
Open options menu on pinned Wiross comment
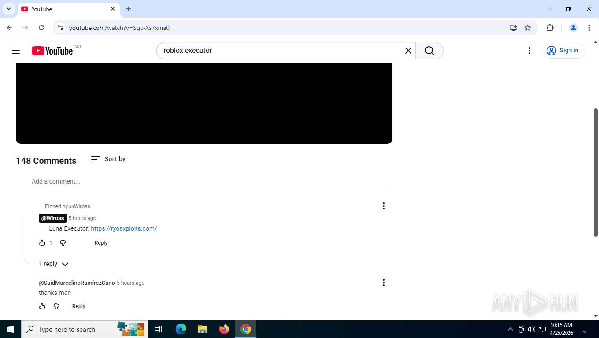coord(384,206)
